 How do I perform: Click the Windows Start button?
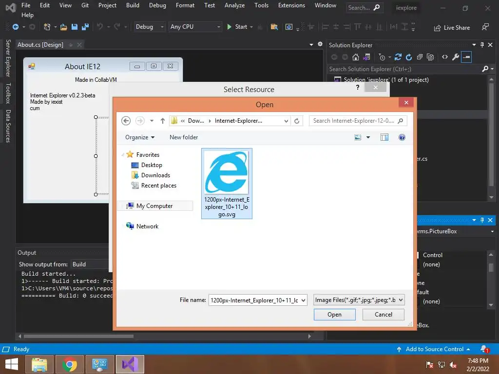tap(12, 364)
